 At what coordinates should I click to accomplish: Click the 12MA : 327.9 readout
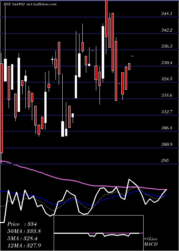coord(24,245)
